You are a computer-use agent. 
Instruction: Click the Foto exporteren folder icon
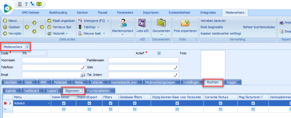tap(185, 23)
